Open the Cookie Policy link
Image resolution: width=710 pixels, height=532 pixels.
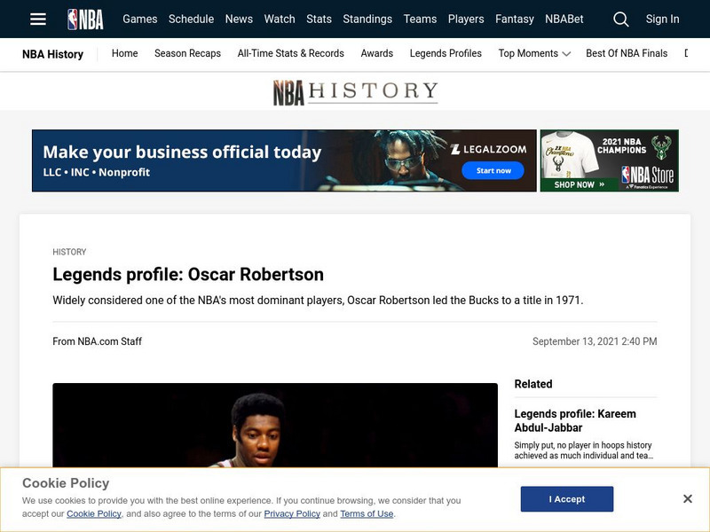point(94,514)
